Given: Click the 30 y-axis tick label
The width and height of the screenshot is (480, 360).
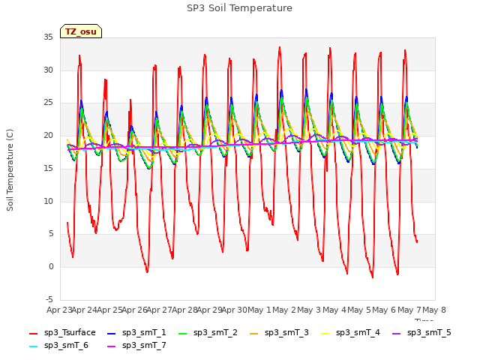Looking at the screenshot, I should [x=48, y=70].
